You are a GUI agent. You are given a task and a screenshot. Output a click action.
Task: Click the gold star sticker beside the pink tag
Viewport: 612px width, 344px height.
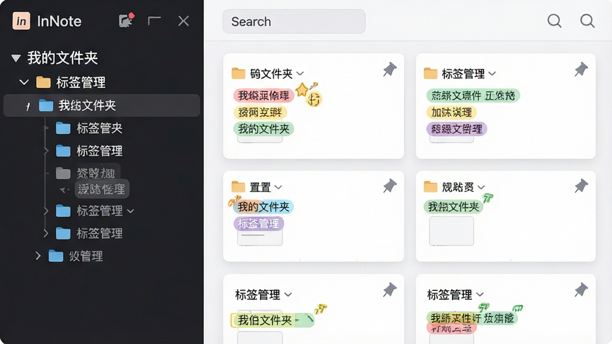[x=301, y=90]
